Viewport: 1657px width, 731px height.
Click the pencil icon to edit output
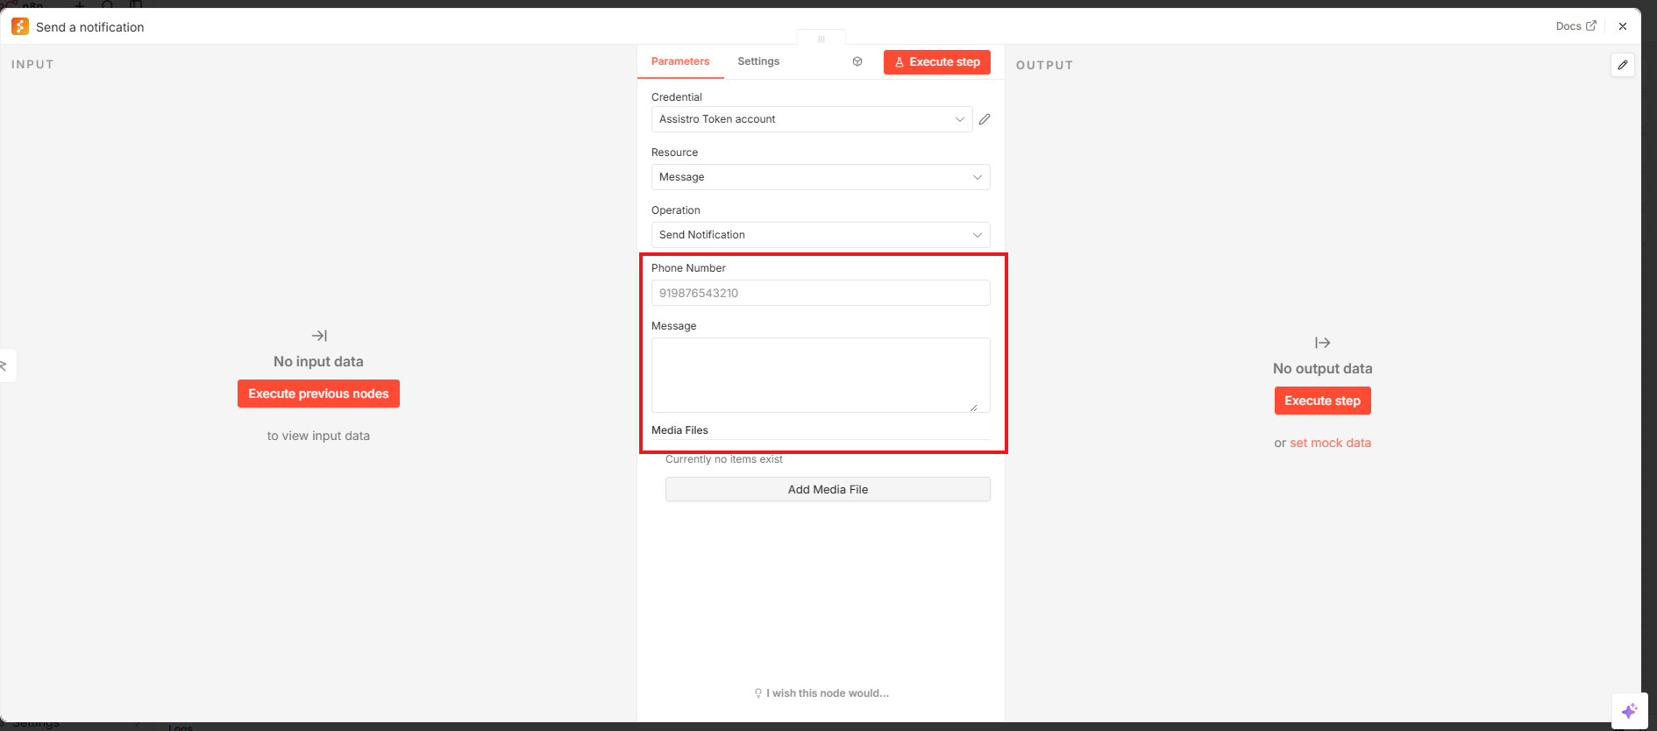(x=1623, y=65)
